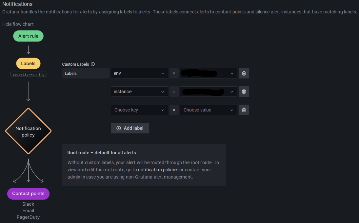The image size is (359, 223).
Task: Click the severity=warning label tag
Action: [x=28, y=74]
